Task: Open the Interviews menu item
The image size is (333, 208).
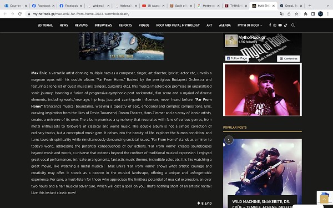Action: click(103, 25)
